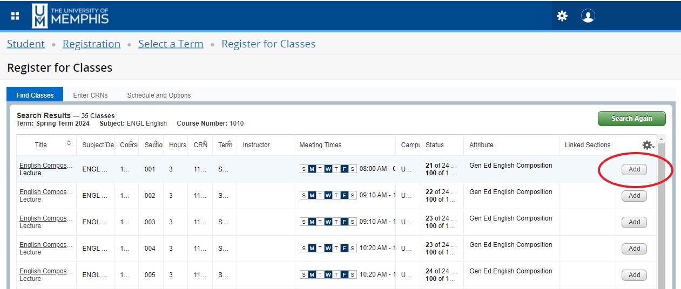Viewport: 681px width, 289px height.
Task: Open the user profile icon
Action: 588,16
